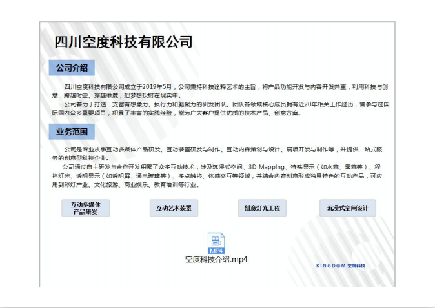Viewport: 435px width, 308px height.
Task: Select the 互动艺术装置 box
Action: [x=174, y=208]
